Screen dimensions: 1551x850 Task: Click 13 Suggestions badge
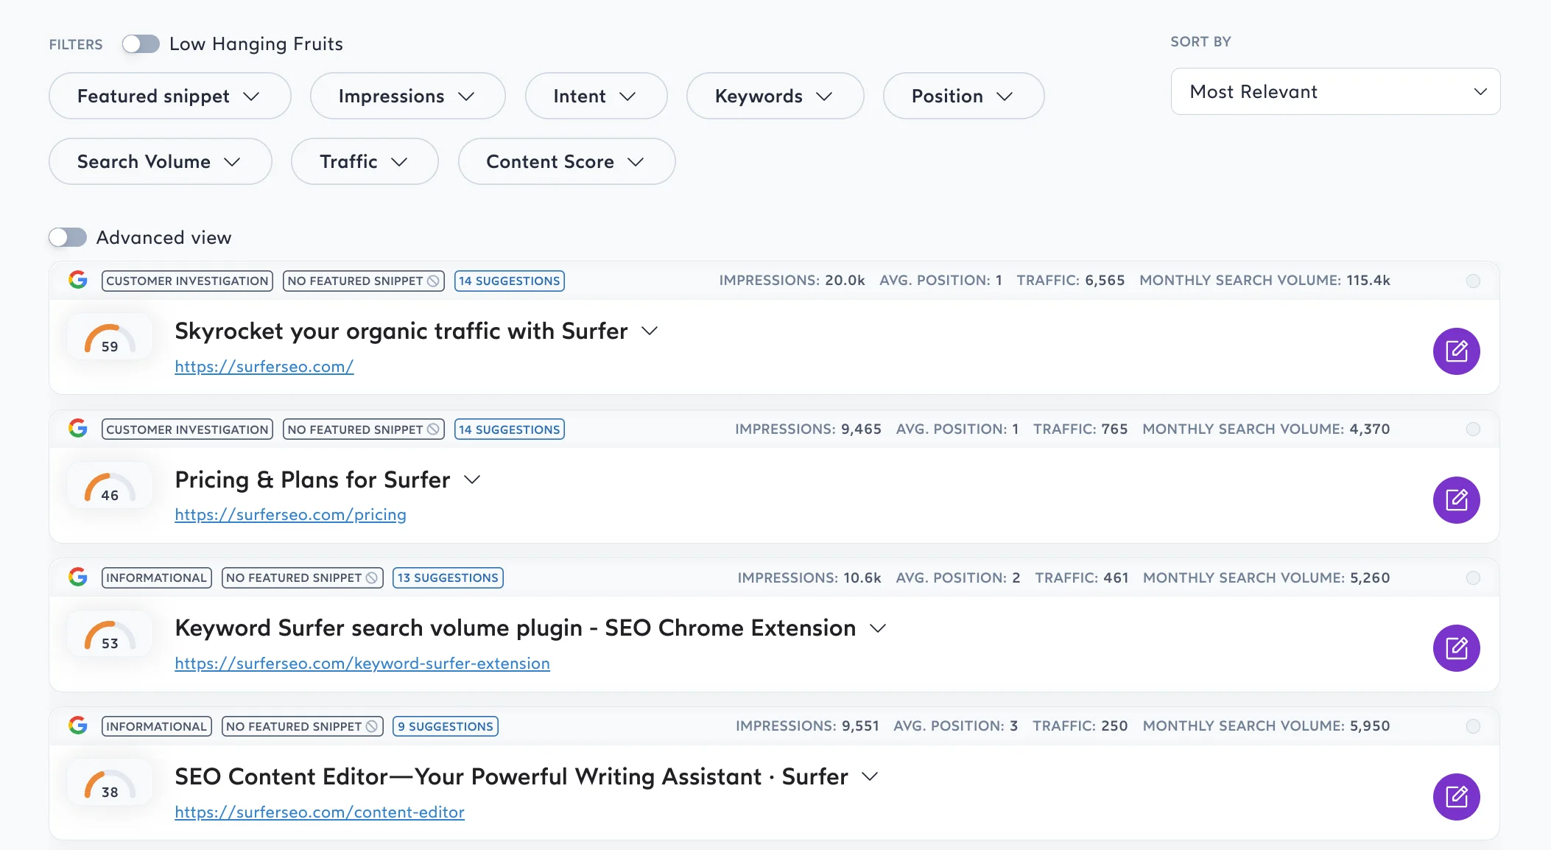(x=448, y=577)
